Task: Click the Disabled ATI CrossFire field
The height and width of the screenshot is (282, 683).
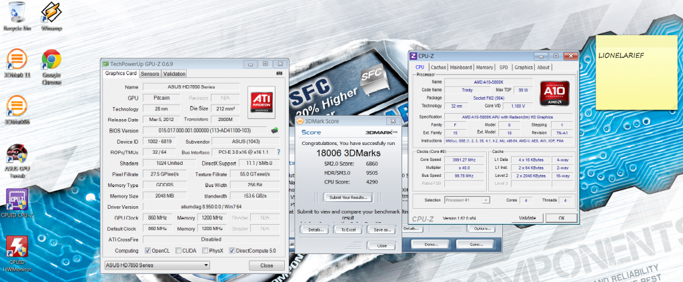Action: [211, 239]
